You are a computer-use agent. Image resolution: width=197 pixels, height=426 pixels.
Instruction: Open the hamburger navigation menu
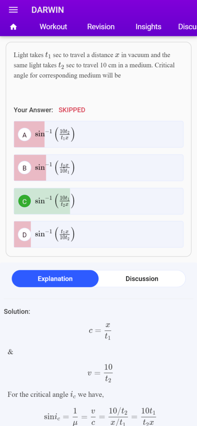coord(13,10)
